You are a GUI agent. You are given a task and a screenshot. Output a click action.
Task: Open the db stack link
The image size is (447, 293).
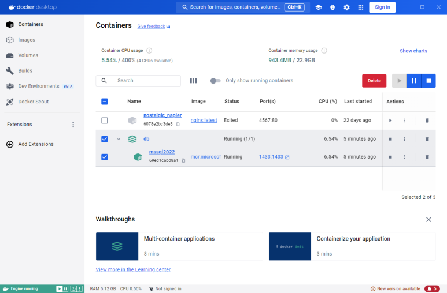(146, 139)
